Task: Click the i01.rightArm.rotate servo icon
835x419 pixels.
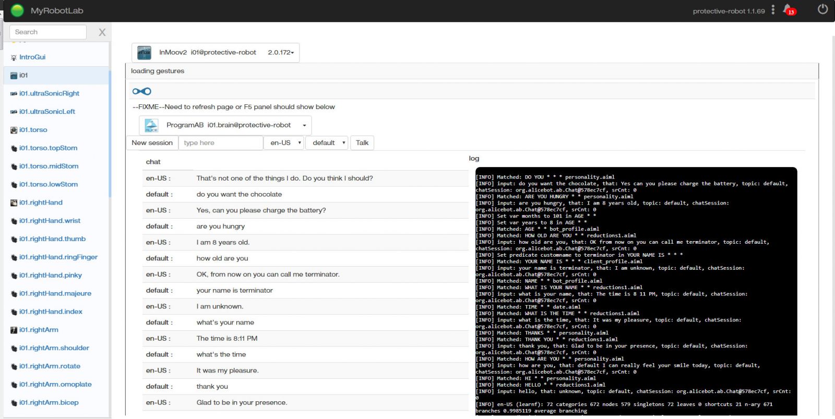Action: (14, 366)
